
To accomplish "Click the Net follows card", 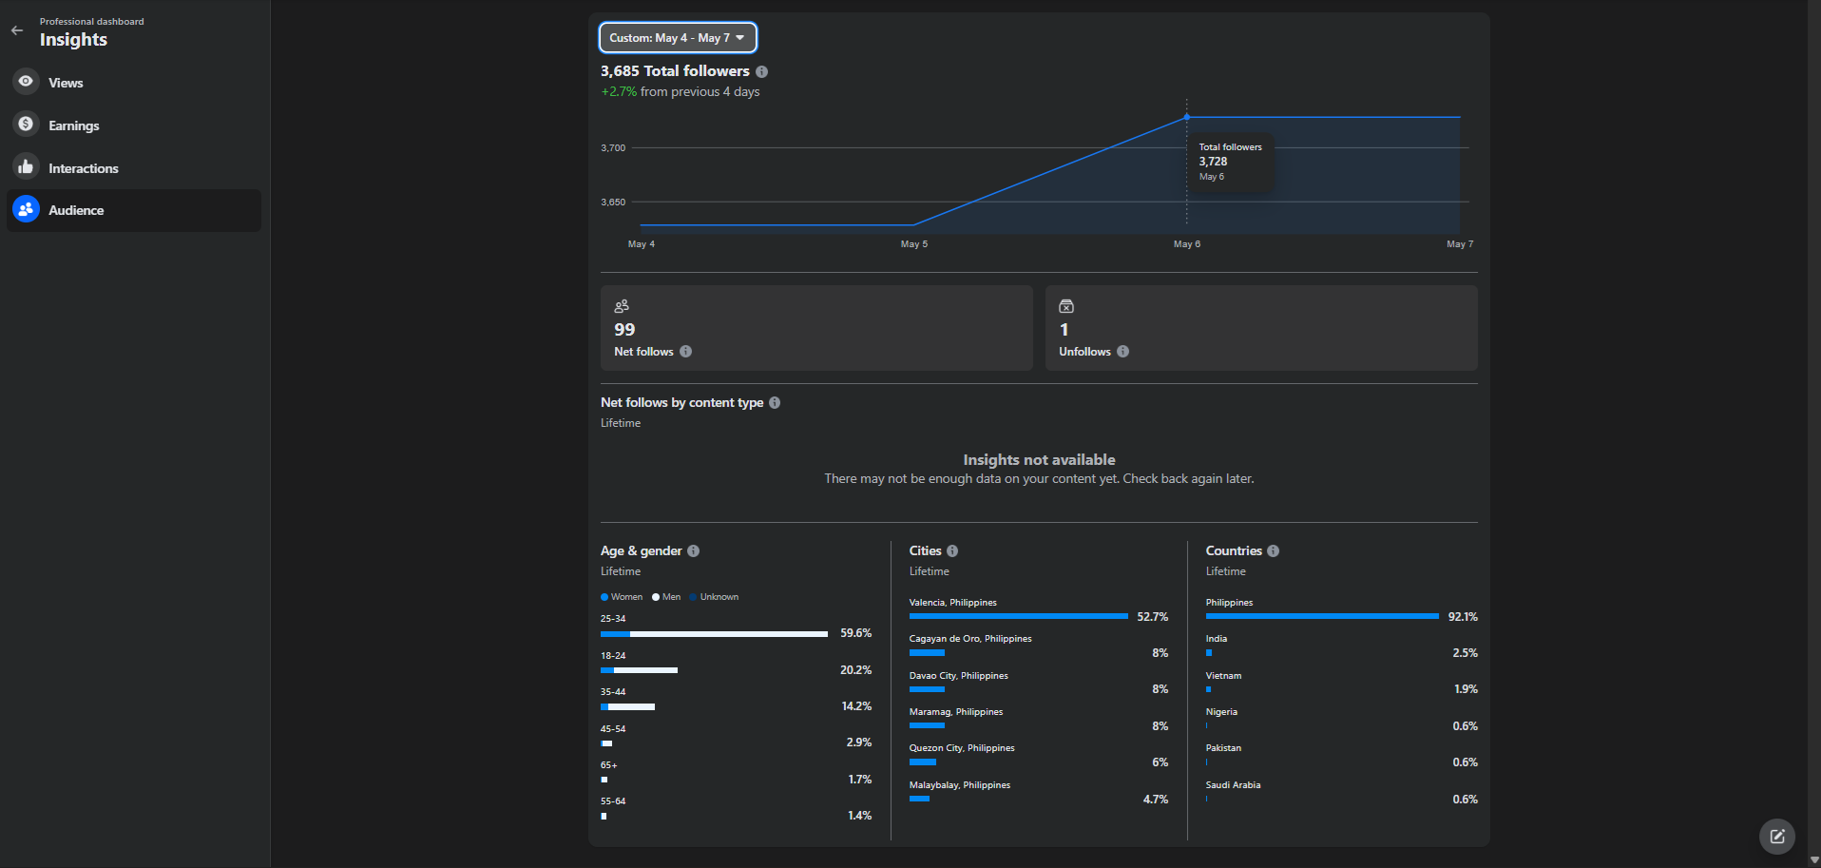I will pyautogui.click(x=815, y=328).
